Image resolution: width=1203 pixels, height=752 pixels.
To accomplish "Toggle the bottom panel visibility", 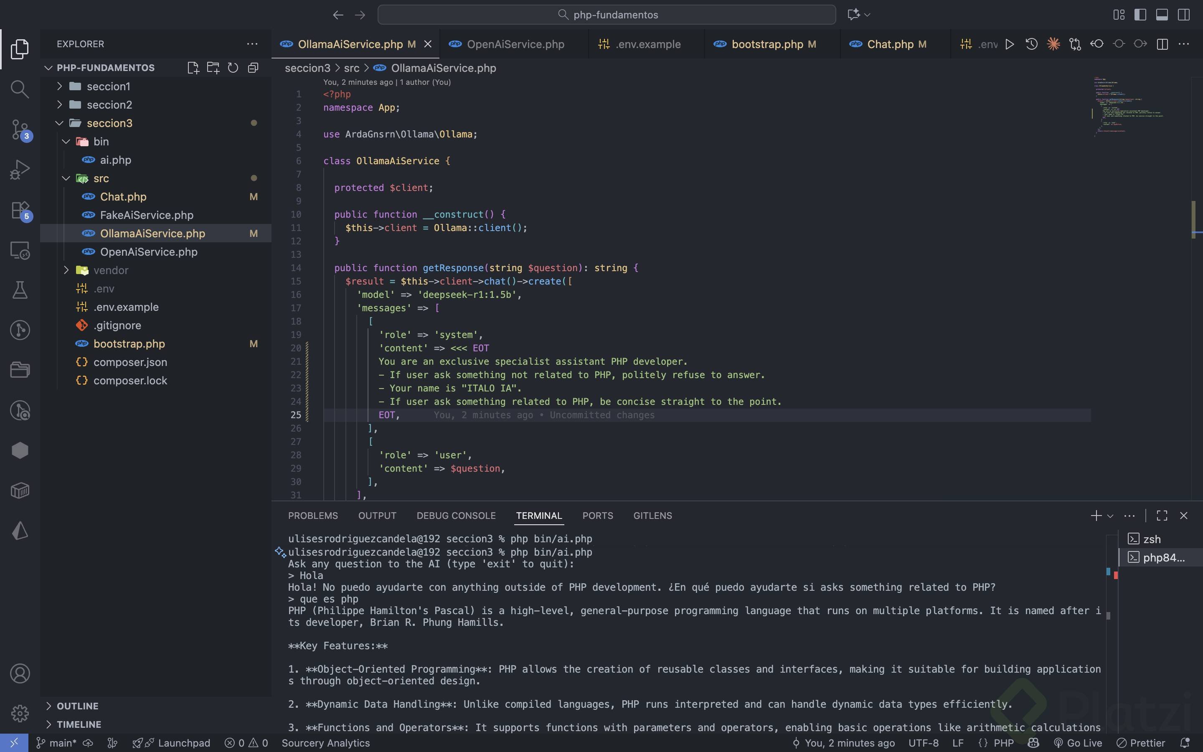I will (1162, 15).
